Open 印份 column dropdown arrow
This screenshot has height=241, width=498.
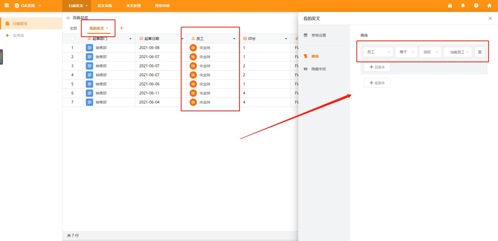(x=286, y=39)
